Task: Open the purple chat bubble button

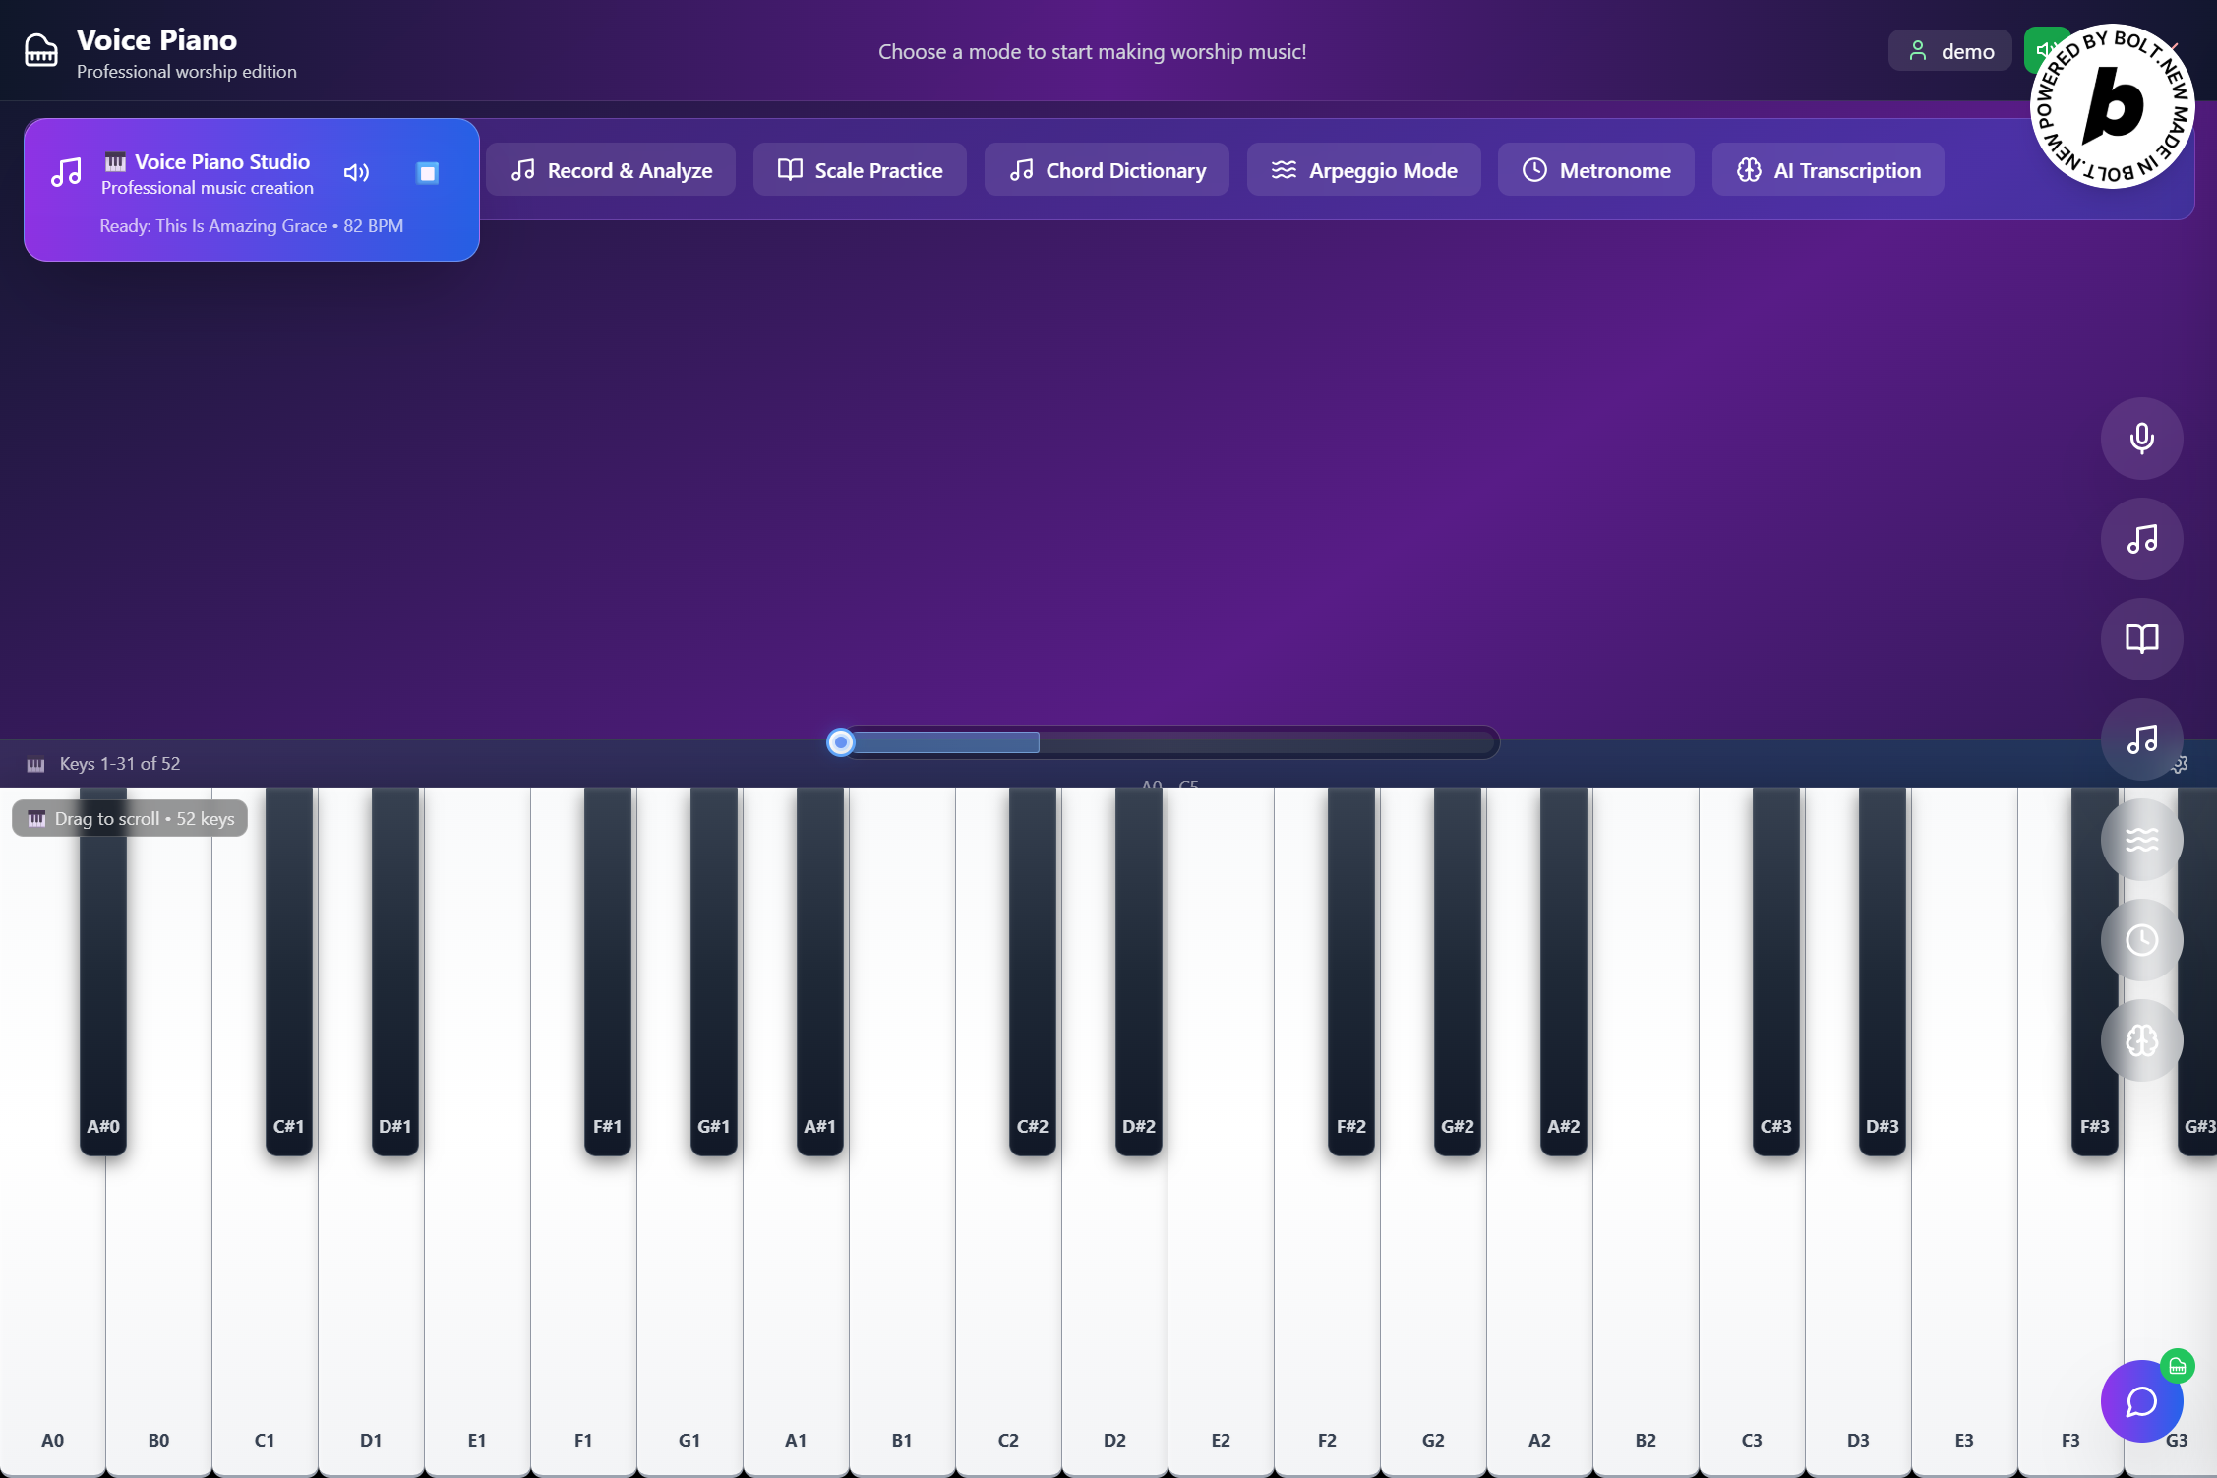Action: pos(2140,1401)
